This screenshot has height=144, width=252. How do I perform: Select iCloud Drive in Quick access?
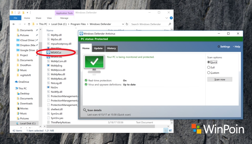click(26, 40)
